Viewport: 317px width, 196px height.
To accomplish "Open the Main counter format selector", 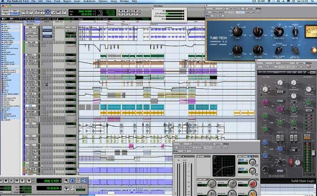I will [x=94, y=11].
